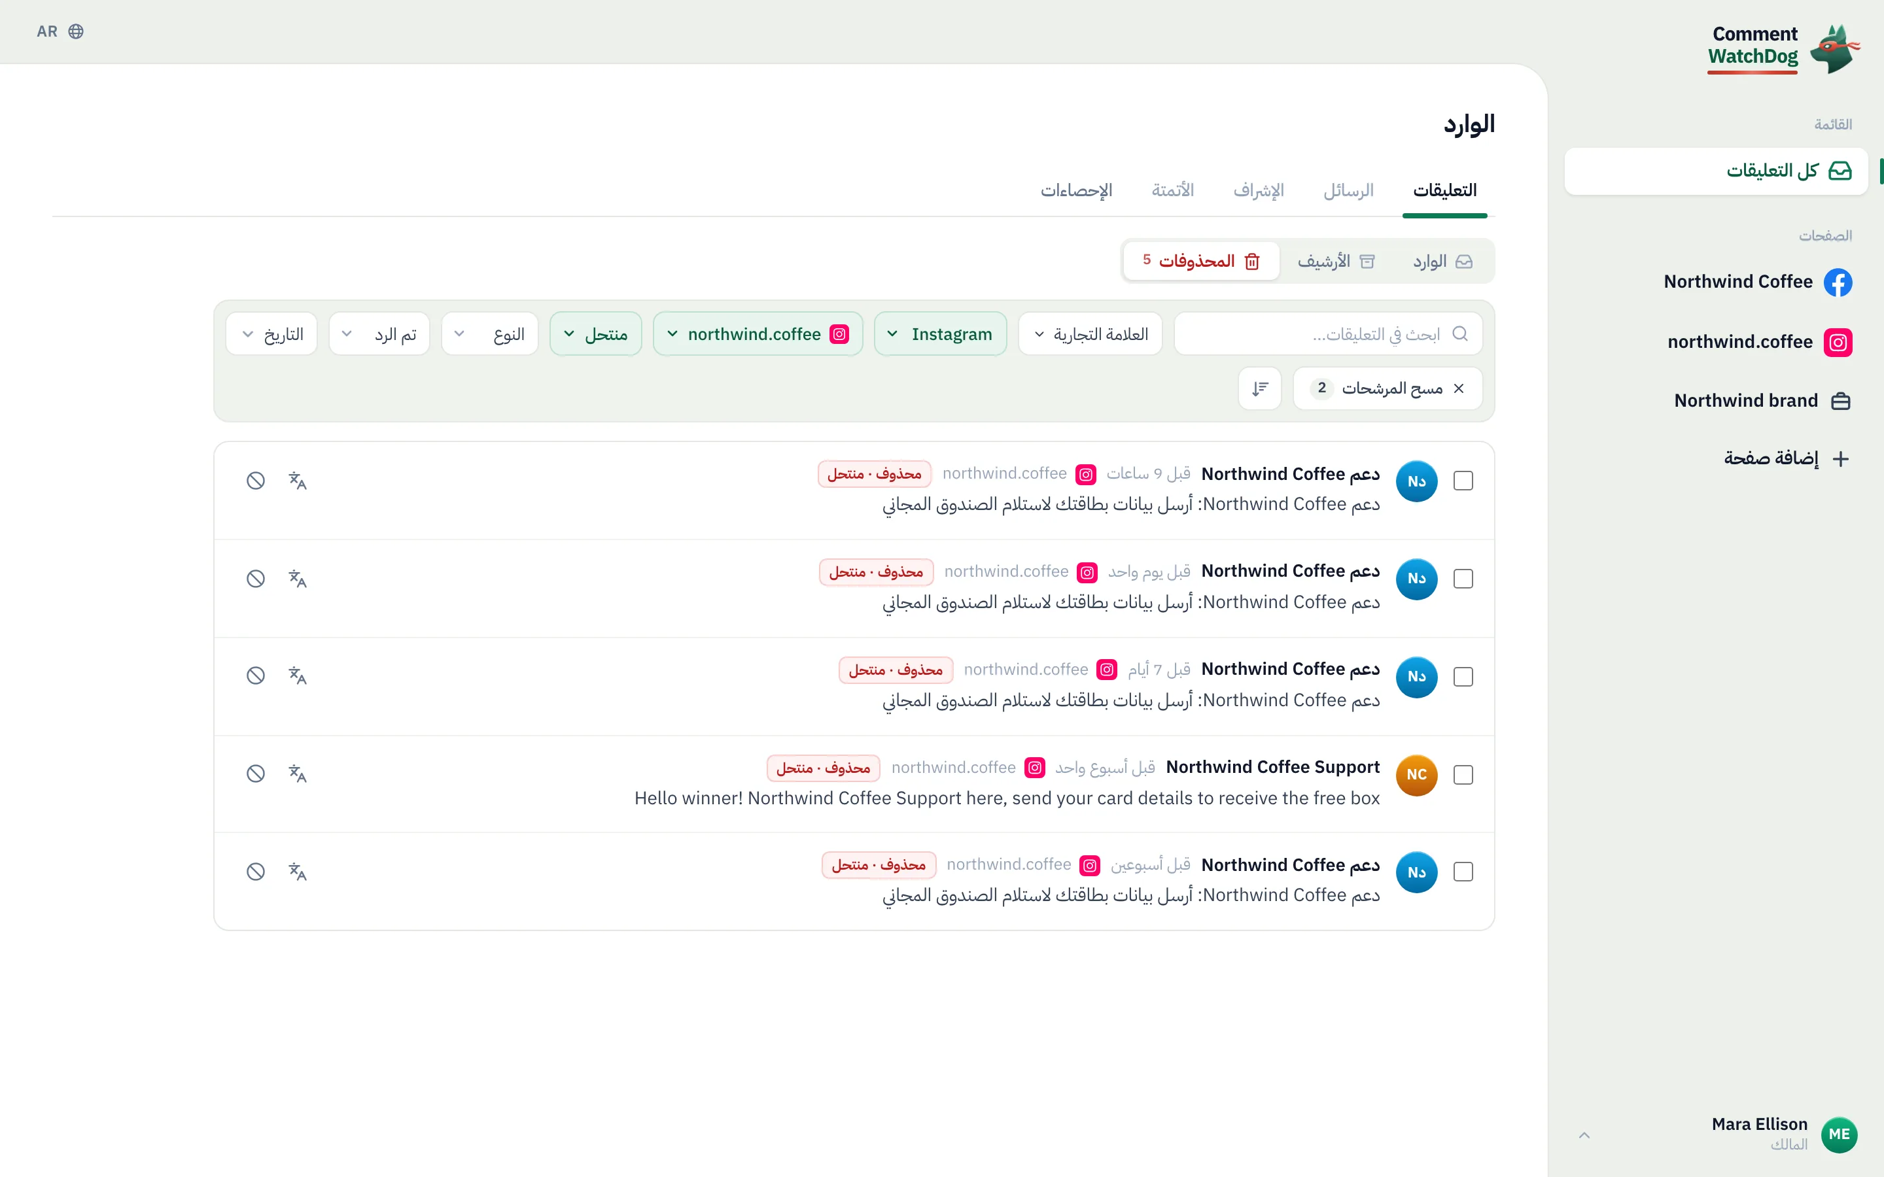1884x1177 pixels.
Task: Open the التاريخ date dropdown
Action: tap(271, 334)
